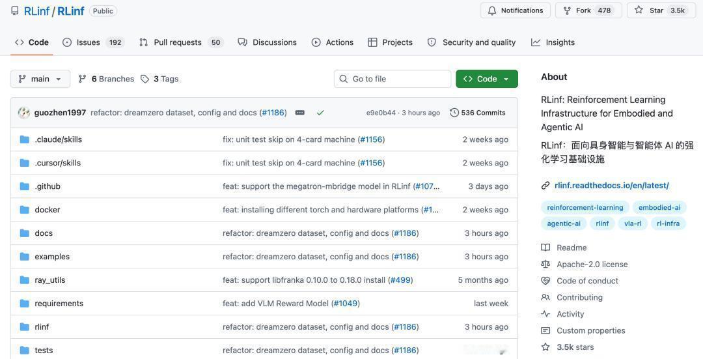
Task: Focus the Go to file search field
Action: point(393,79)
